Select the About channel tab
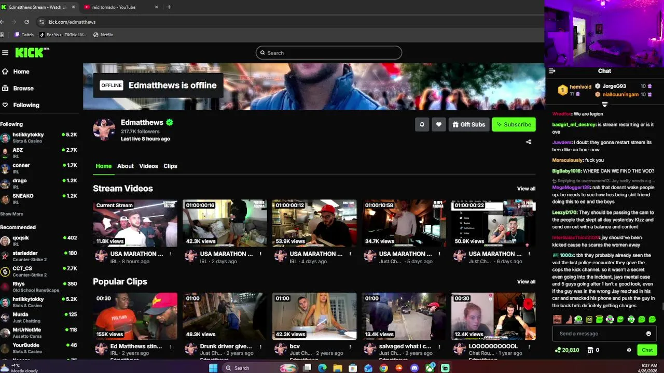Viewport: 664px width, 373px height. [125, 166]
